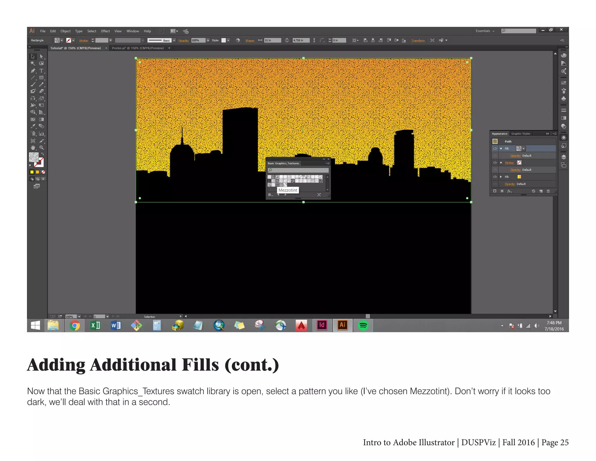
Task: Toggle visibility of the bottom Opacity row
Action: pyautogui.click(x=495, y=184)
